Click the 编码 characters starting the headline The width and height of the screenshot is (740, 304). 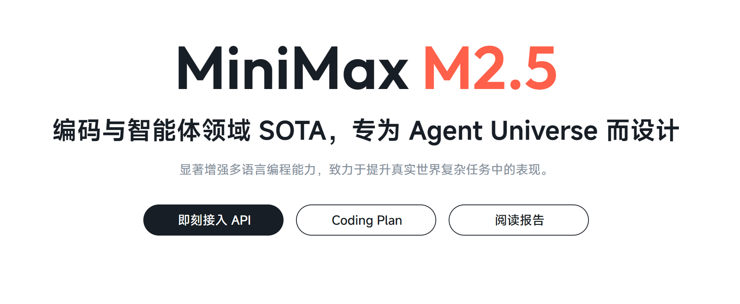click(77, 131)
